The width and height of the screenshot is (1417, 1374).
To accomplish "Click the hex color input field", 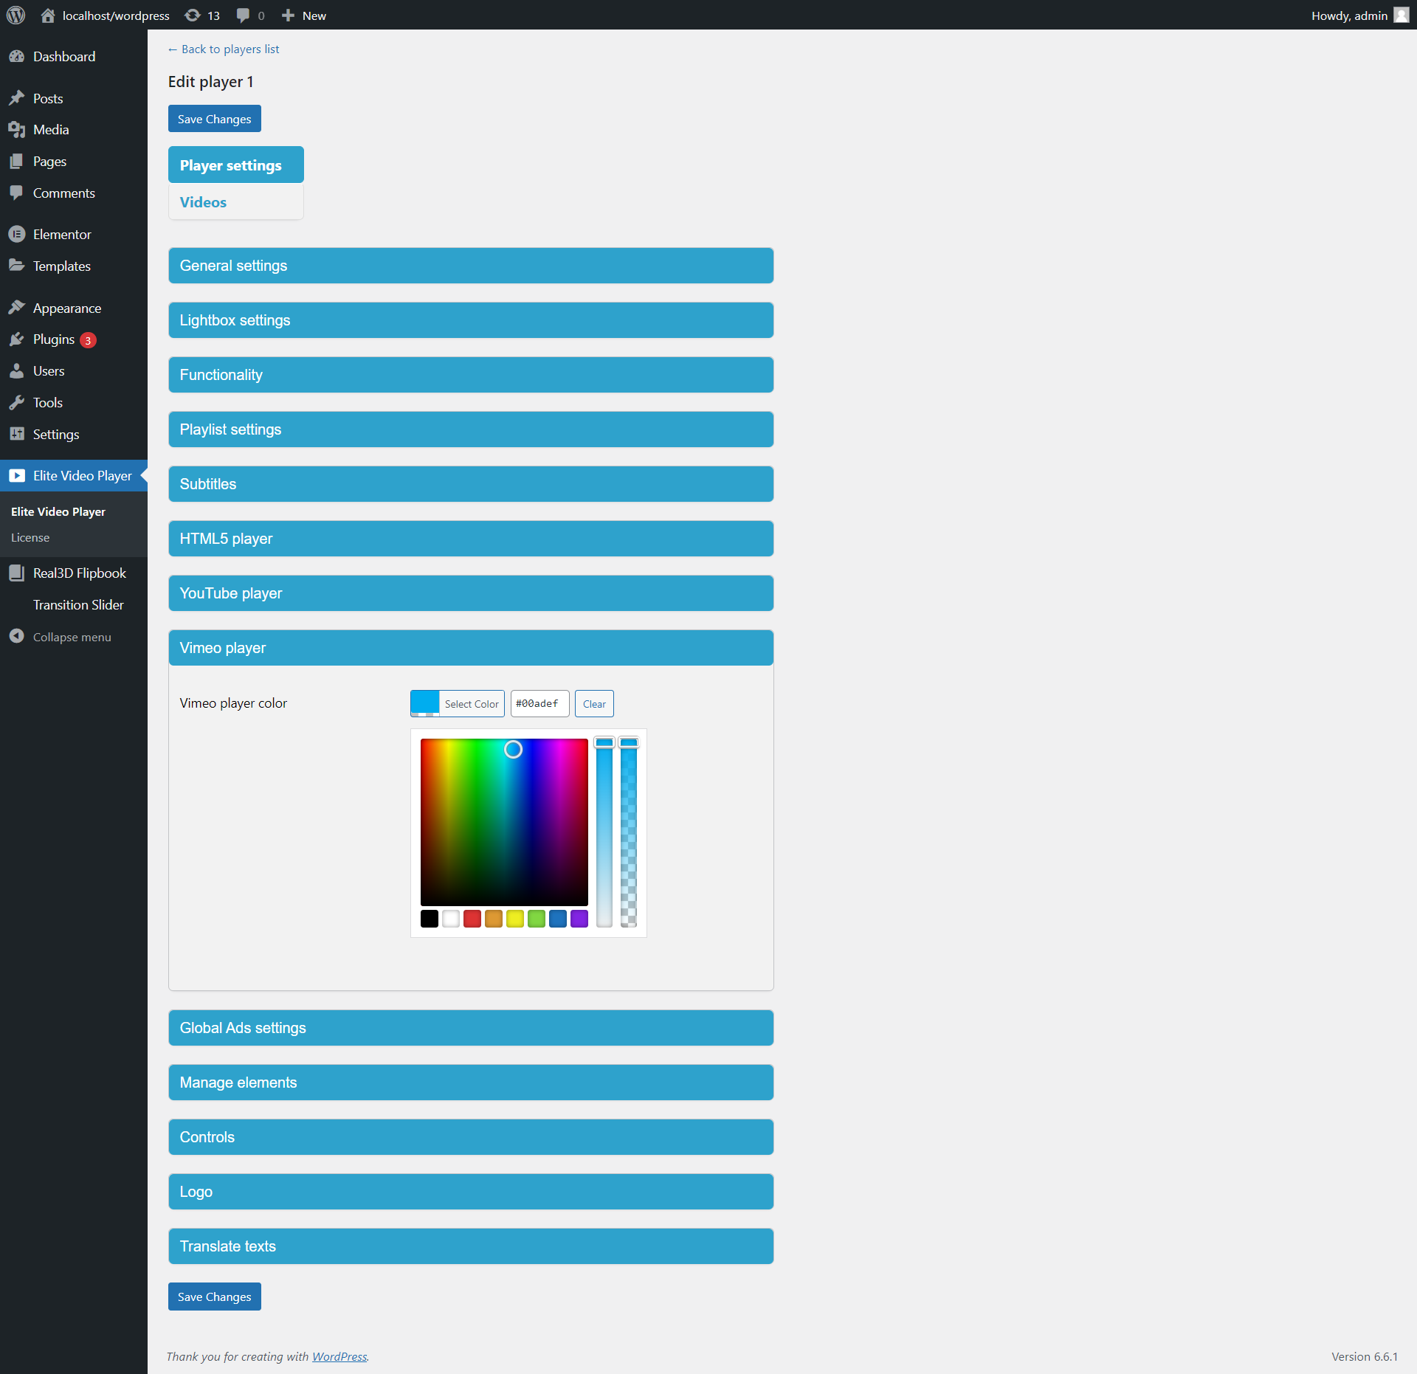I will click(x=539, y=704).
